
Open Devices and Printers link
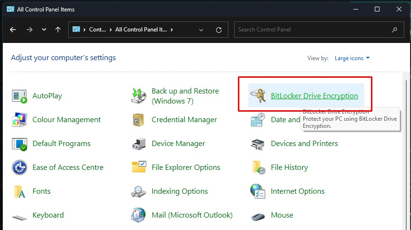click(304, 144)
